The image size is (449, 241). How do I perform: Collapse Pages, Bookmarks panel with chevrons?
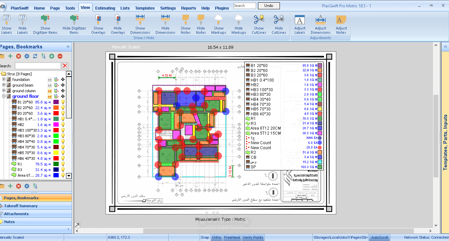68,47
